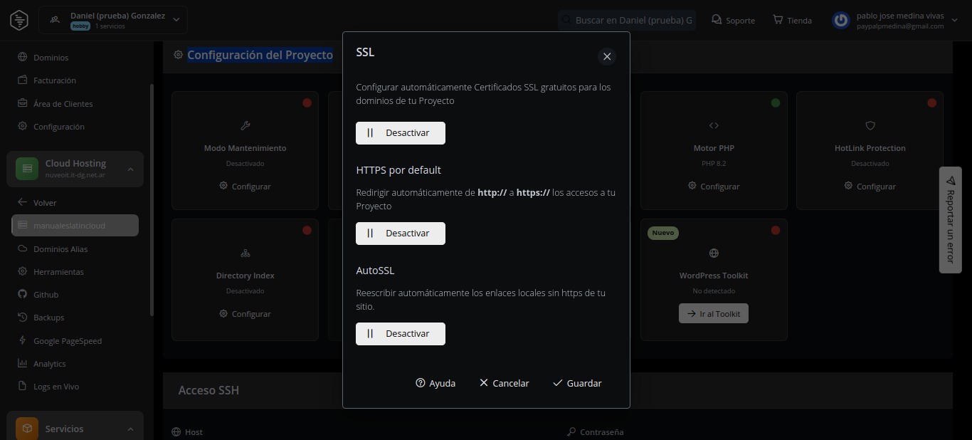Save SSL settings with Guardar
Screen dimensions: 972x440
click(577, 383)
